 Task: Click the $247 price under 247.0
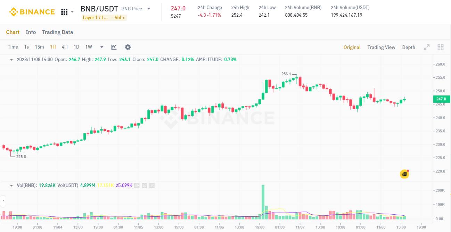pyautogui.click(x=176, y=16)
